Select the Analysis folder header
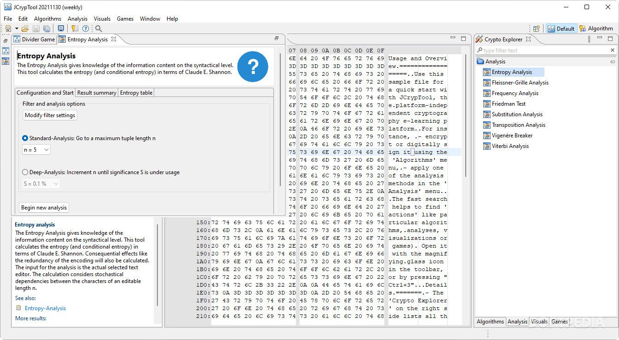The height and width of the screenshot is (340, 619). click(546, 62)
